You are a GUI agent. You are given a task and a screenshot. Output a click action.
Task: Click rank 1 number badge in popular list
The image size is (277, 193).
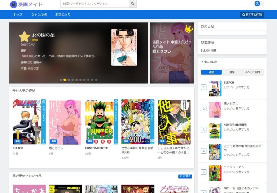pos(203,87)
